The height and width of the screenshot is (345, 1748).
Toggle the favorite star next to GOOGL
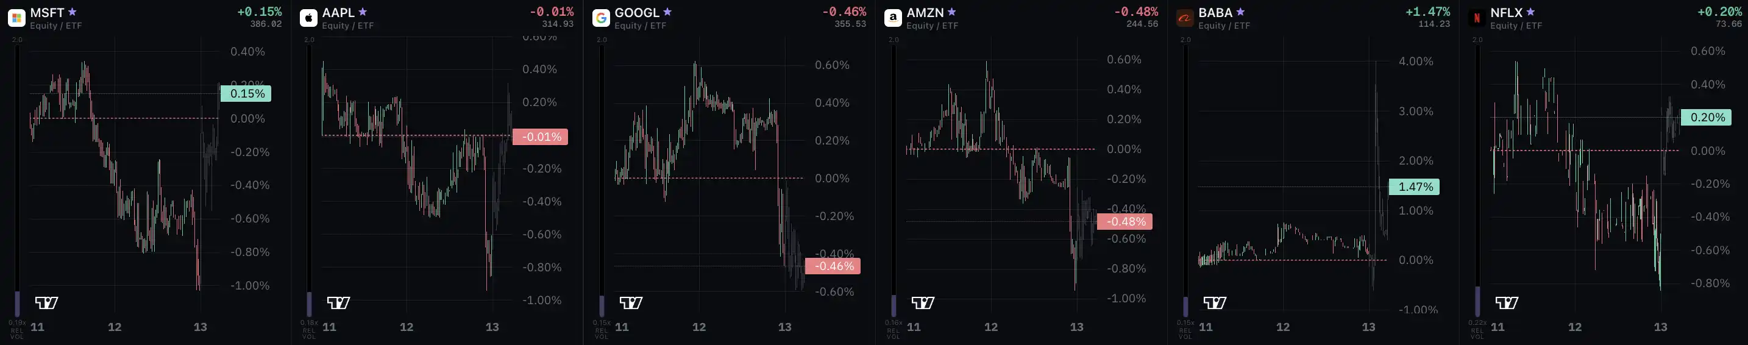pyautogui.click(x=667, y=12)
